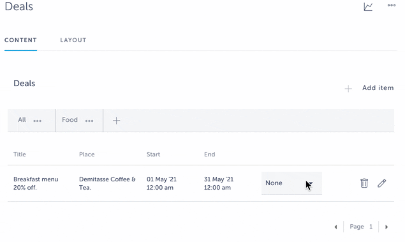Select the Food category filter
The image size is (405, 242).
tap(70, 119)
